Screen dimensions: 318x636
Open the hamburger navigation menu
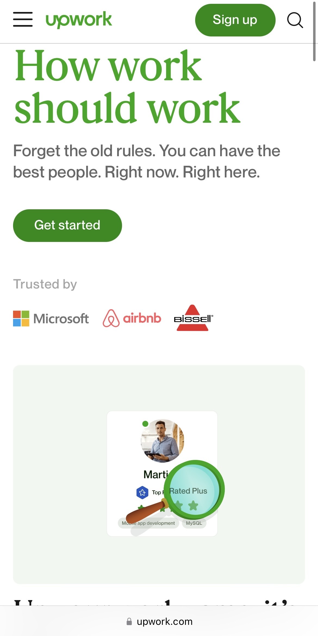coord(23,19)
